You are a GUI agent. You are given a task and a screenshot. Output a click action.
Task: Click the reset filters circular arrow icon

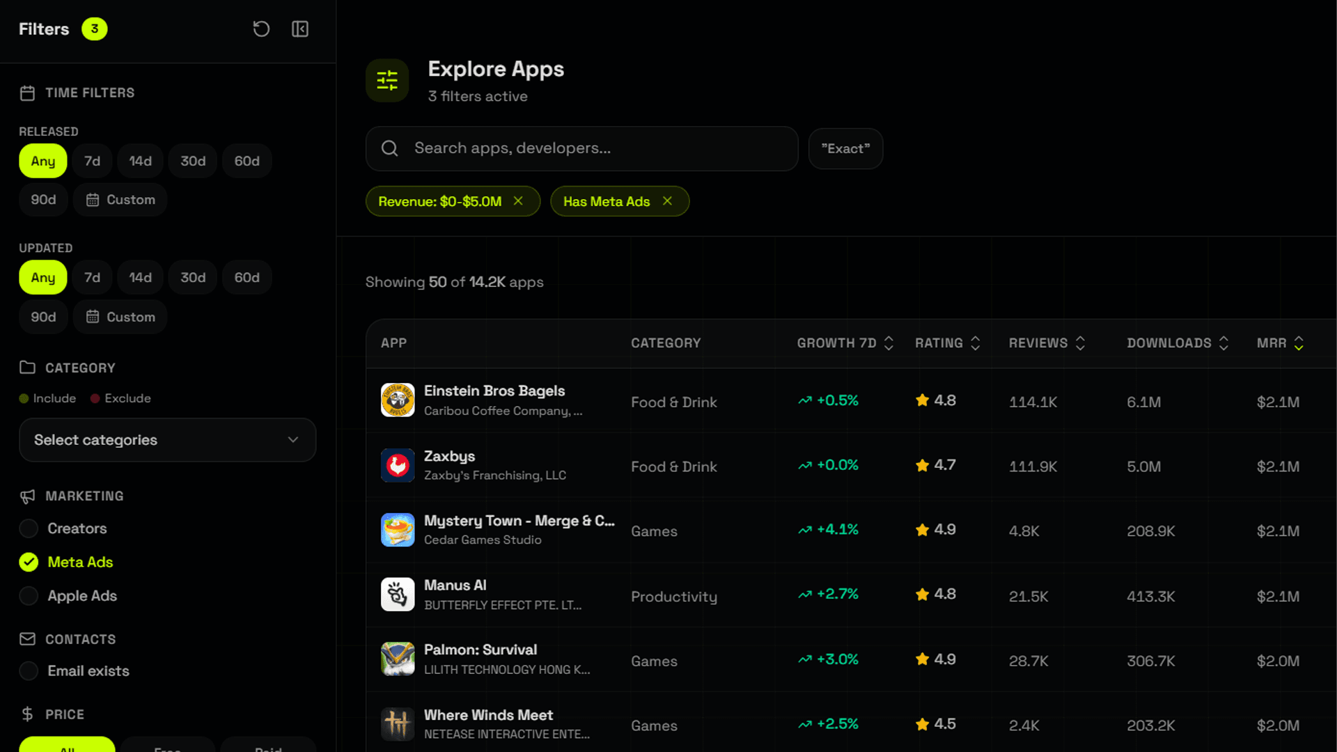pos(261,29)
